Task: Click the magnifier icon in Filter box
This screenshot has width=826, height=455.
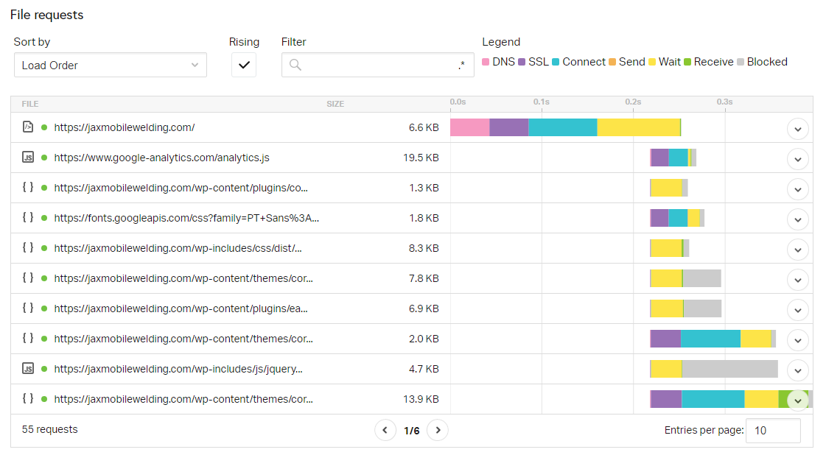Action: coord(295,65)
